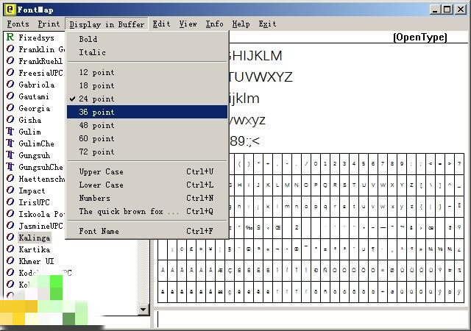Click the Æ cell in character map

[x=220, y=271]
